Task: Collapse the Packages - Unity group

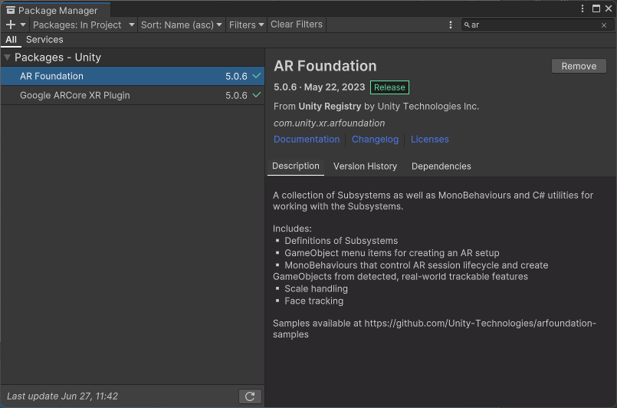Action: coord(7,57)
